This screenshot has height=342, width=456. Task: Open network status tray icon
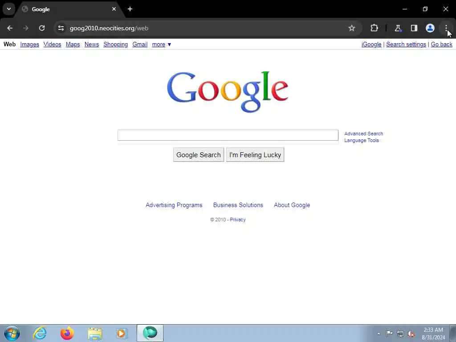[400, 334]
